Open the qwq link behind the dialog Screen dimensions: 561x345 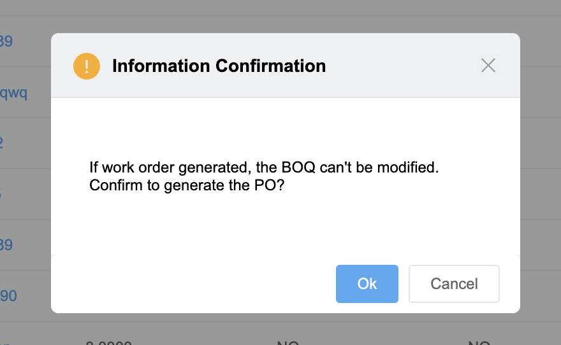click(13, 92)
